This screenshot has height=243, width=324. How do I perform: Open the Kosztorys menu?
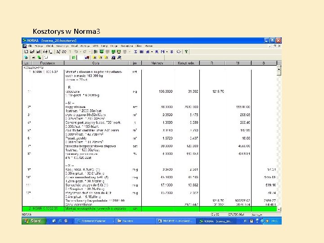[x=62, y=46]
